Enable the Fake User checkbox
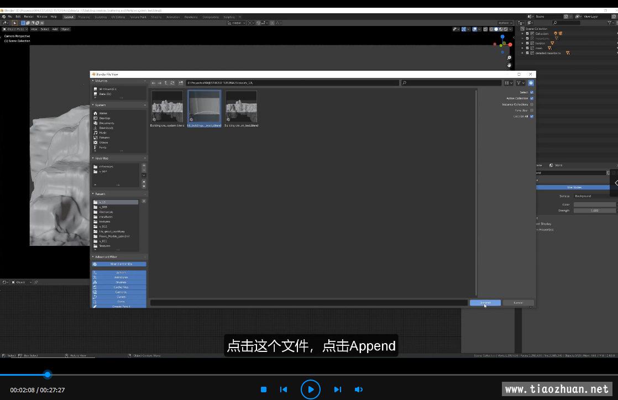Image resolution: width=618 pixels, height=400 pixels. click(x=532, y=110)
